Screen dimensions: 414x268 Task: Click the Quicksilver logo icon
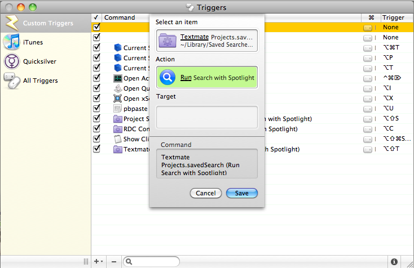click(12, 61)
